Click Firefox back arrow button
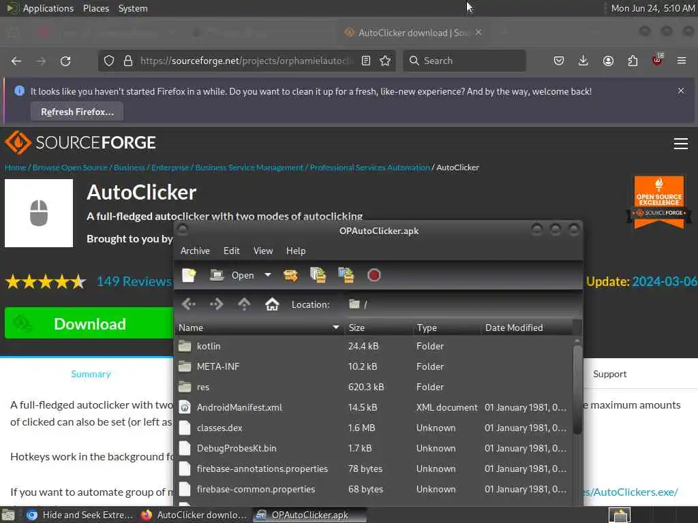 coord(16,61)
